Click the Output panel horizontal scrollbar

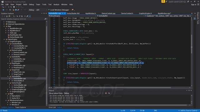point(118,105)
